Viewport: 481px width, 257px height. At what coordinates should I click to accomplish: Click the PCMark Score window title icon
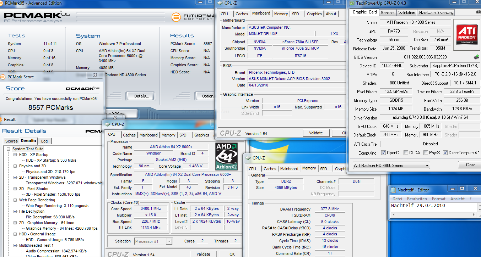pos(3,76)
